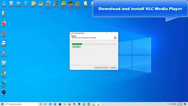
Task: Open the Recycle Bin desktop icon
Action: coord(11,4)
